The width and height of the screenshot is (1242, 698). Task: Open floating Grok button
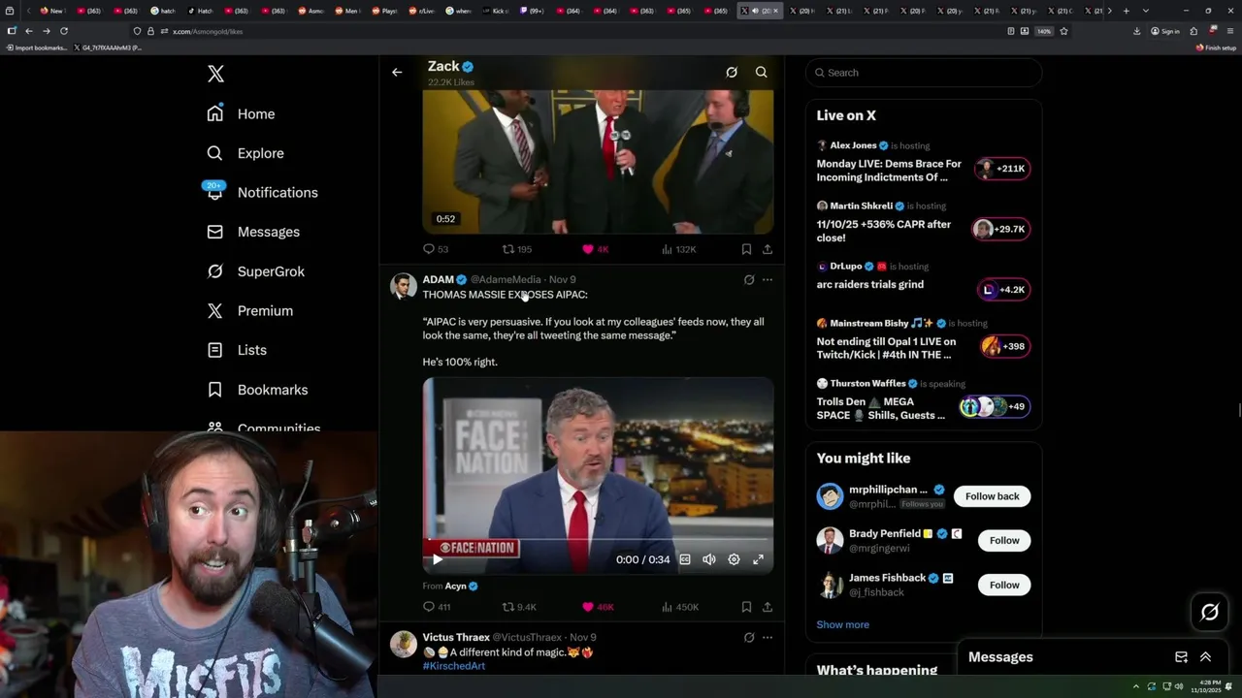coord(1209,612)
